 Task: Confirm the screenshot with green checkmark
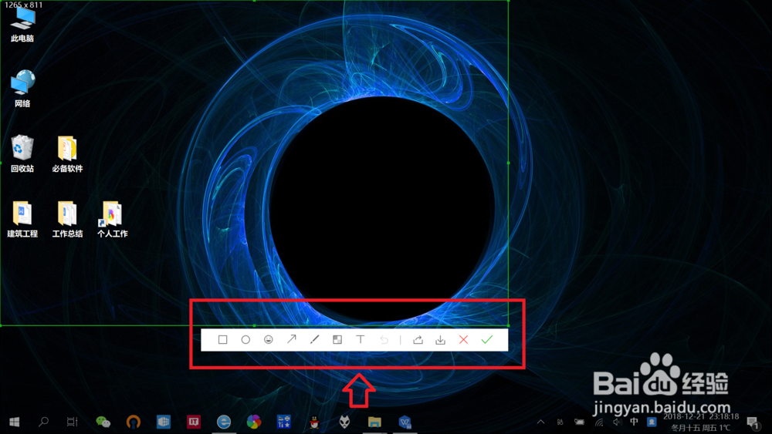[487, 340]
